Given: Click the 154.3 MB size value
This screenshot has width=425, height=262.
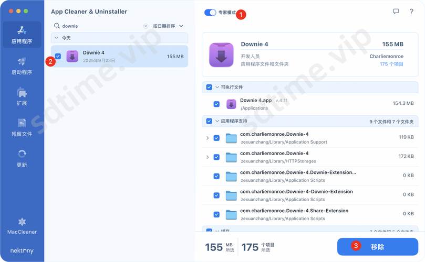Looking at the screenshot, I should tap(403, 103).
